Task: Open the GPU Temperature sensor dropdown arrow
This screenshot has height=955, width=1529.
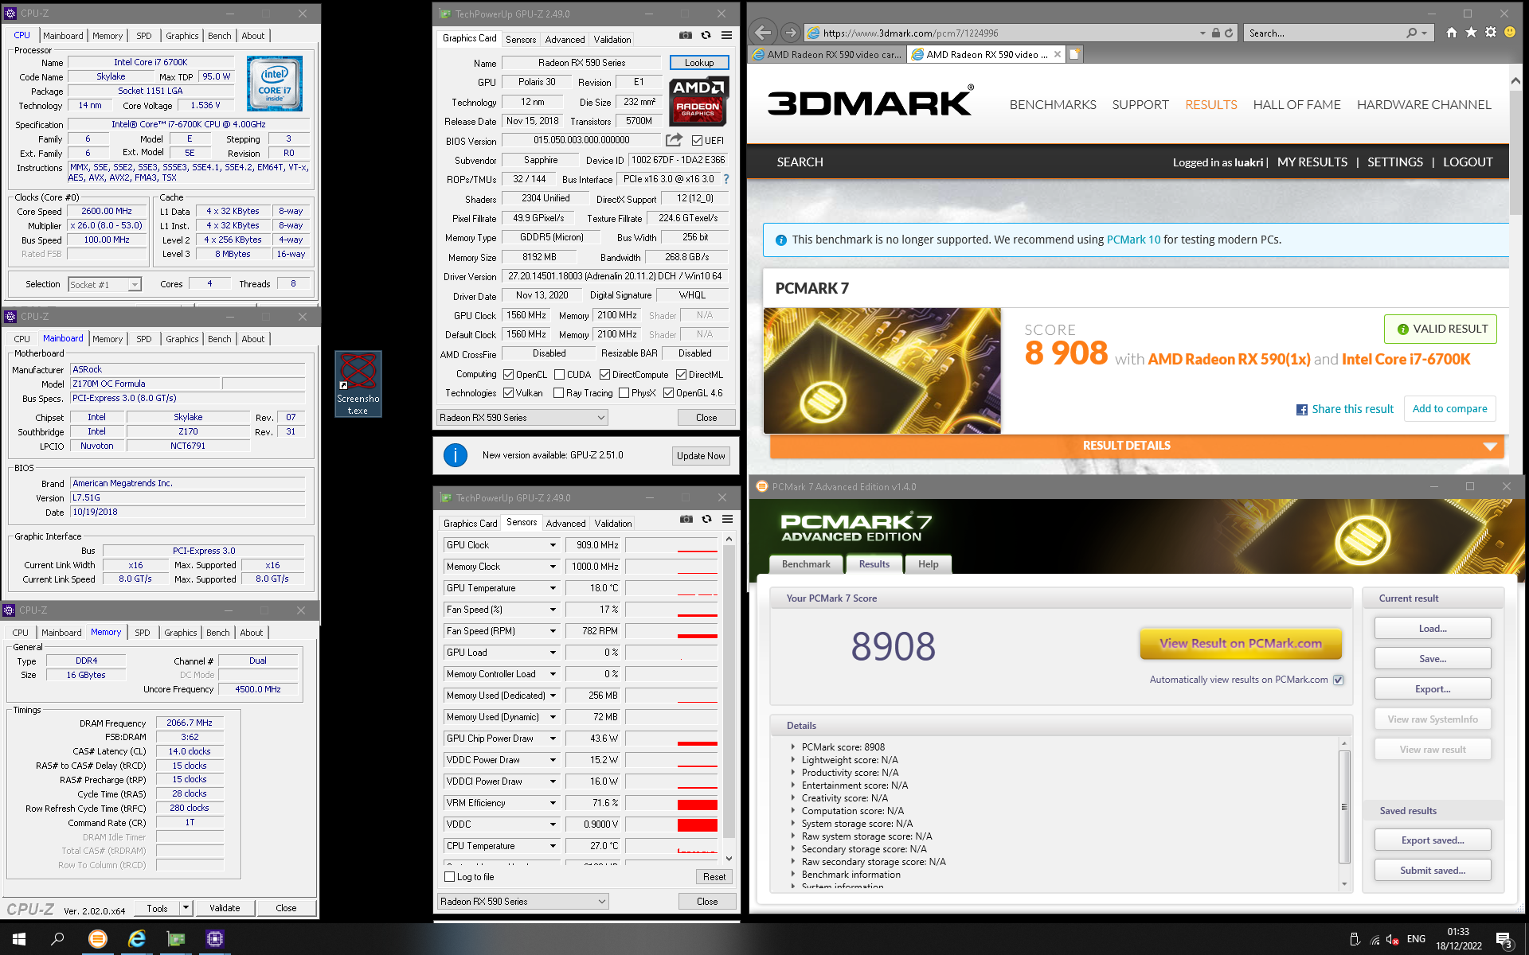Action: point(553,588)
